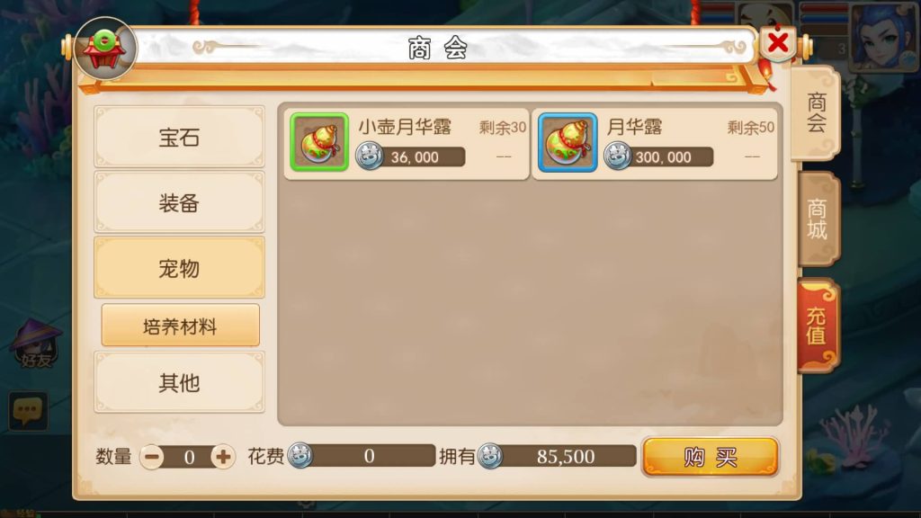Click the quantity field showing 0
The width and height of the screenshot is (921, 518).
point(188,456)
